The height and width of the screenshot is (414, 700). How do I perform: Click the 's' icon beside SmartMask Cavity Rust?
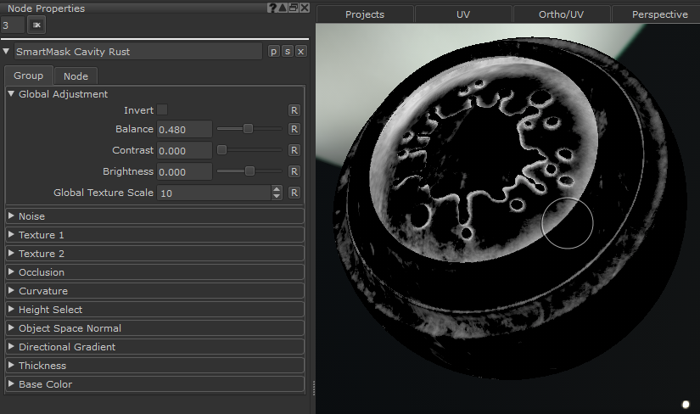click(287, 52)
